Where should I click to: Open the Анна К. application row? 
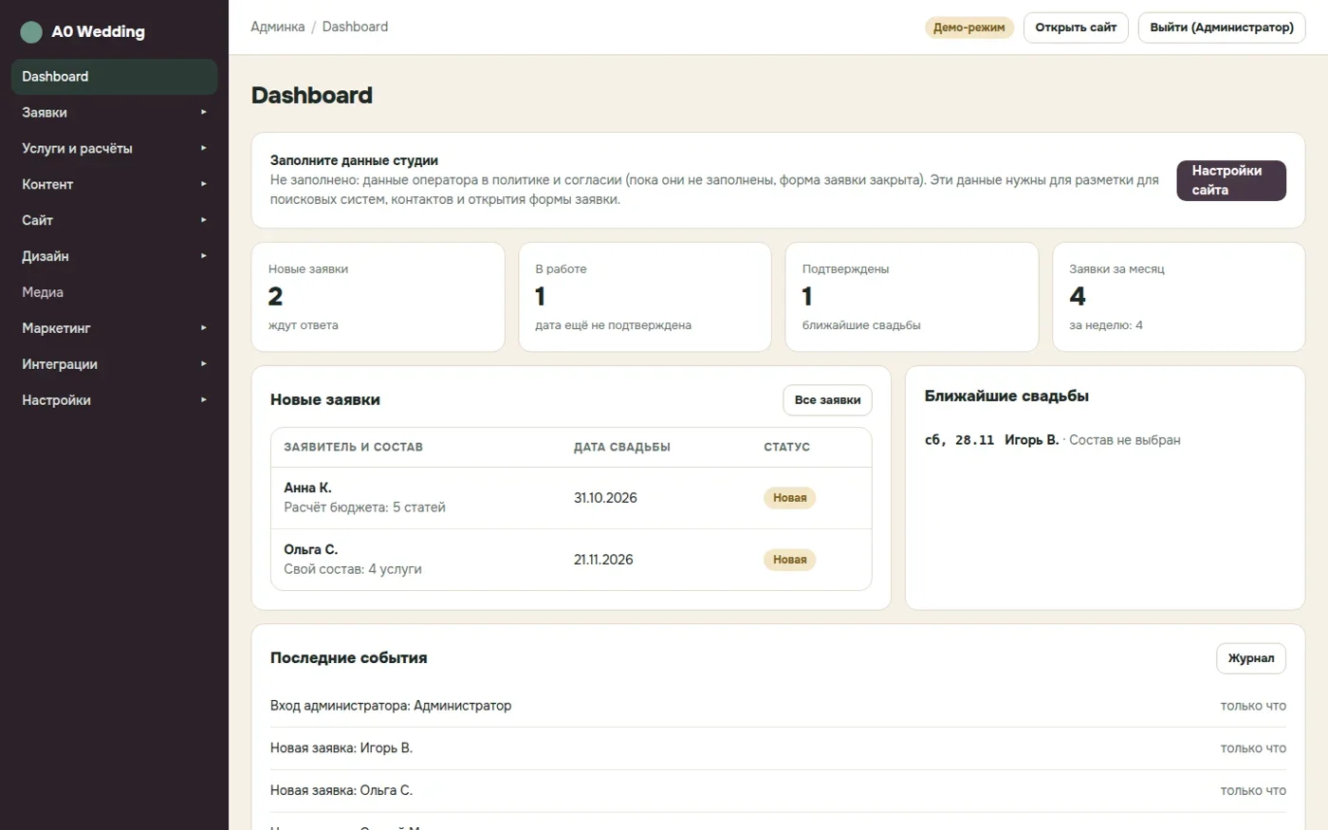tap(571, 498)
